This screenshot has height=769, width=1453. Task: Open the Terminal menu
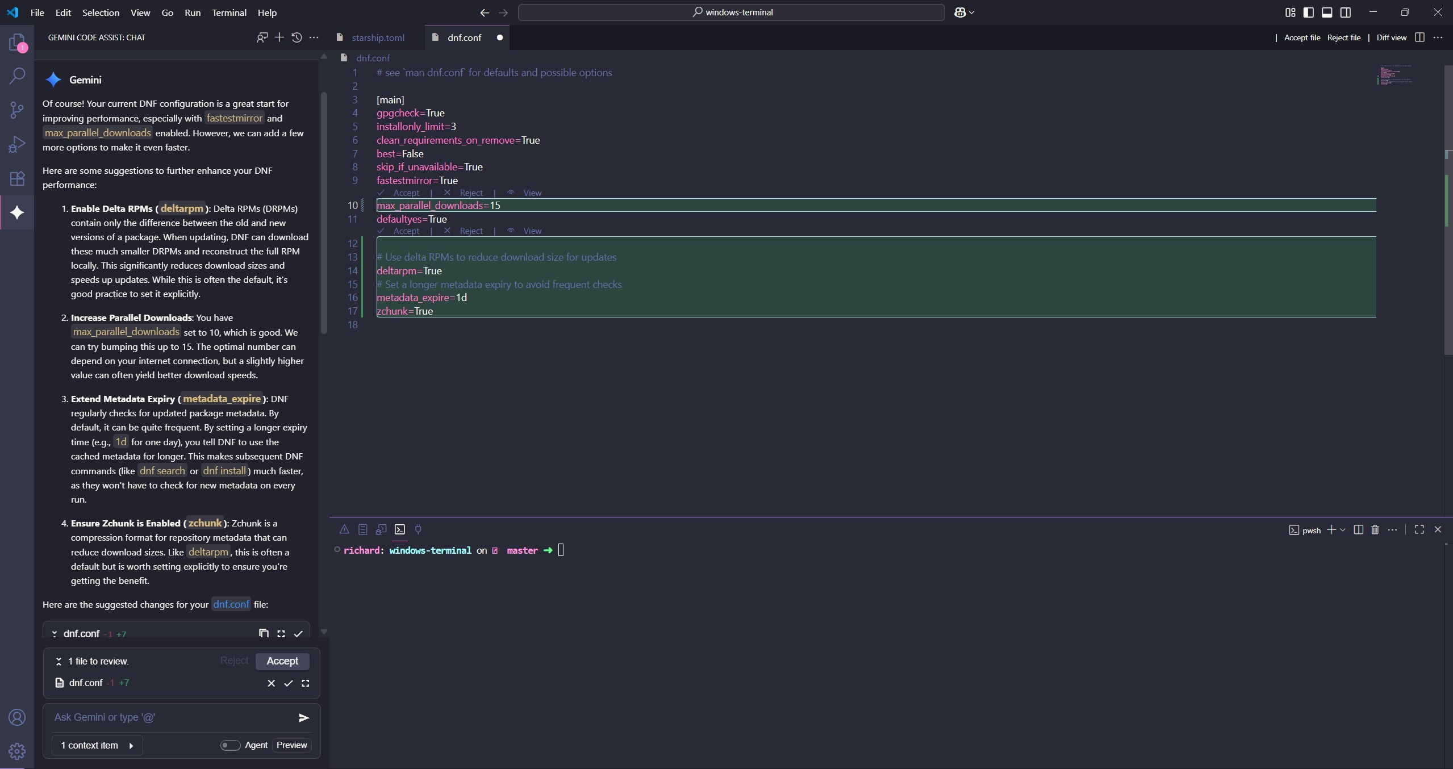[229, 12]
